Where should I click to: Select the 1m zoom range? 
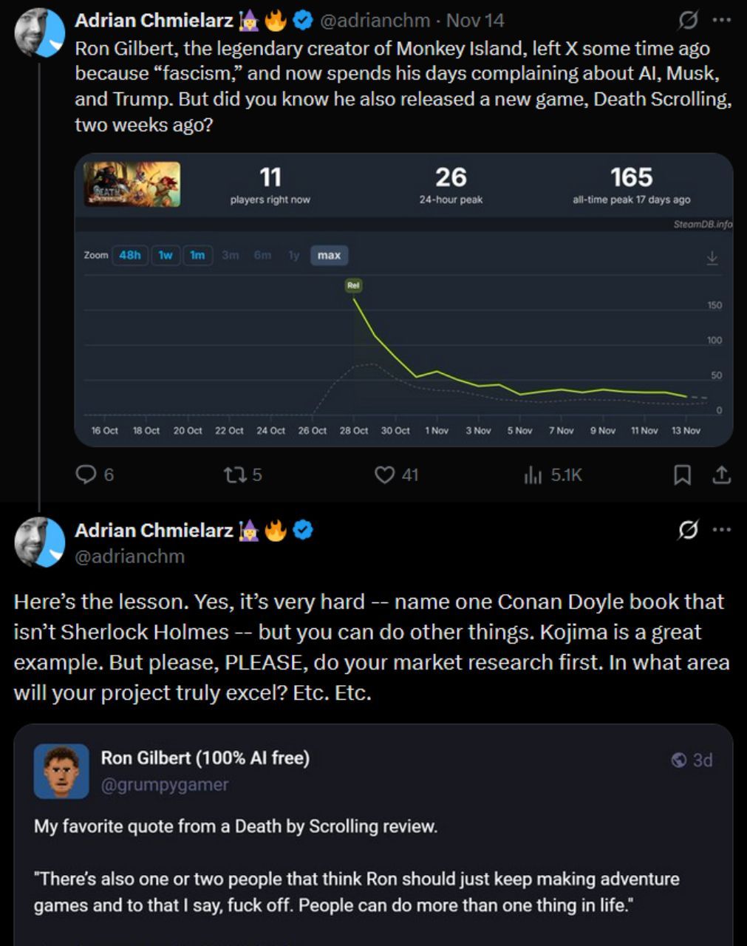pyautogui.click(x=197, y=255)
